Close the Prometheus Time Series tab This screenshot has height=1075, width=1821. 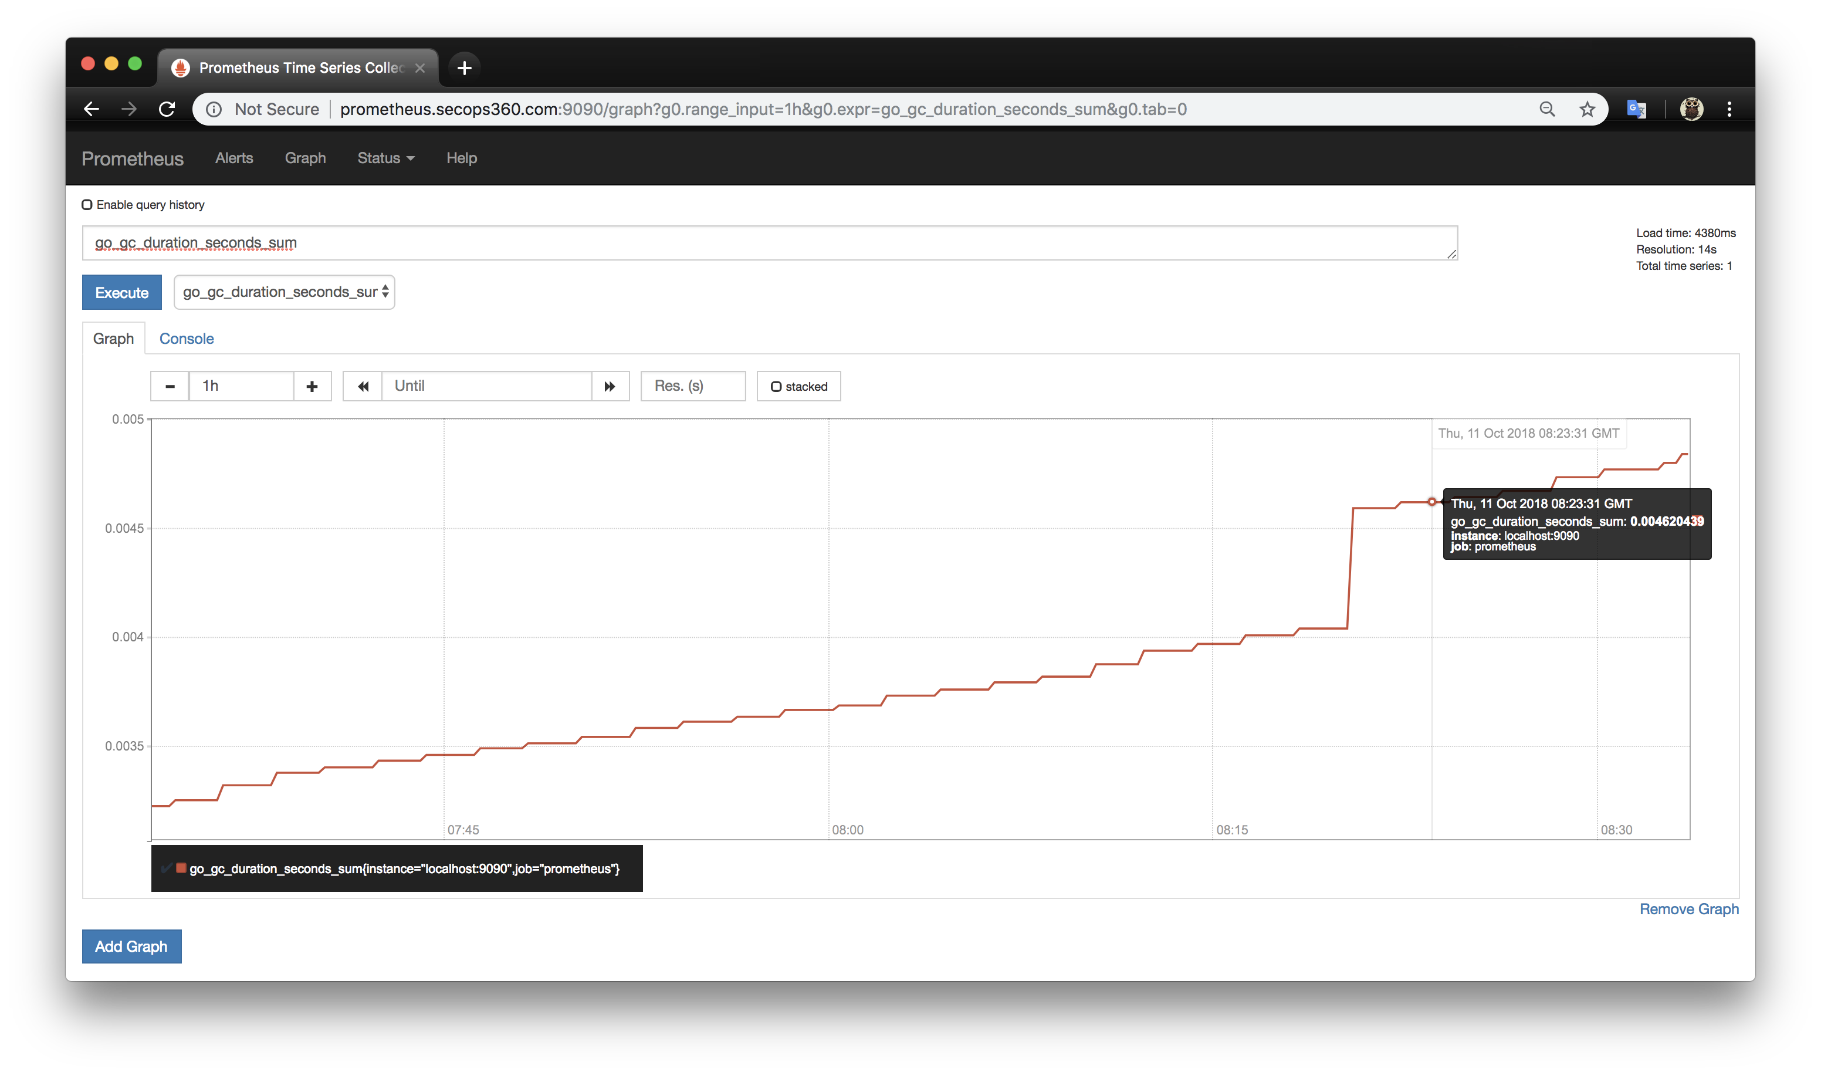click(420, 68)
